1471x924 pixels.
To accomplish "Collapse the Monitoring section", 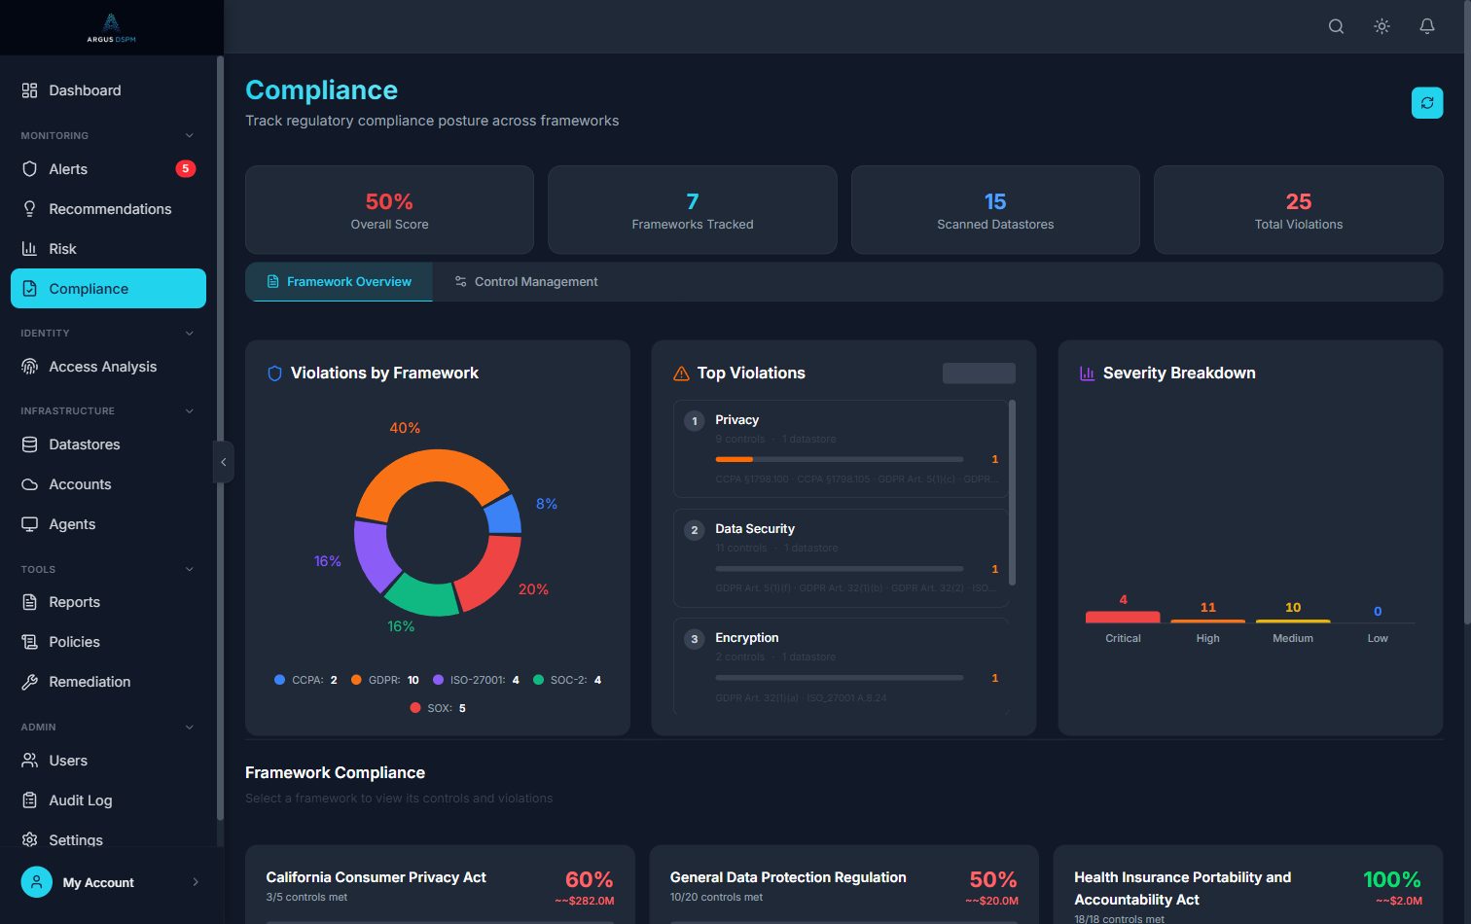I will pos(190,135).
